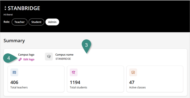Select the Student role
The image size is (190, 98).
36,22
